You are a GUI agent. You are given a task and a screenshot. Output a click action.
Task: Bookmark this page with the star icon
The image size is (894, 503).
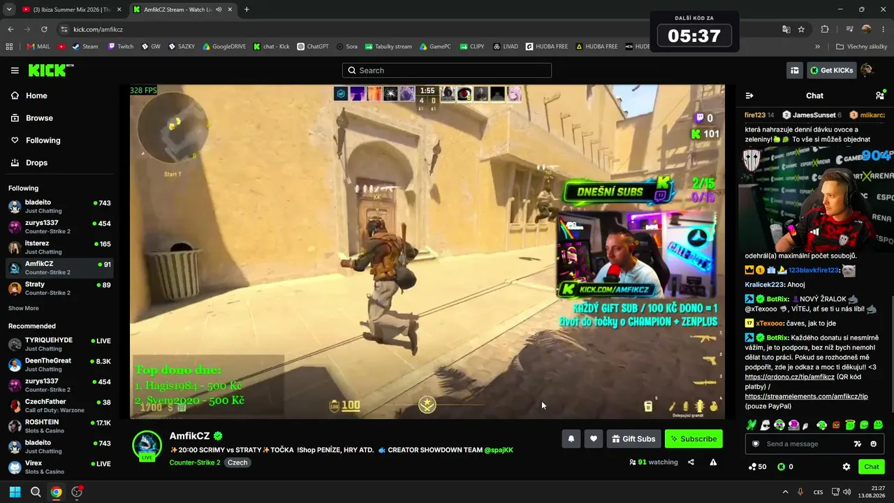point(801,29)
